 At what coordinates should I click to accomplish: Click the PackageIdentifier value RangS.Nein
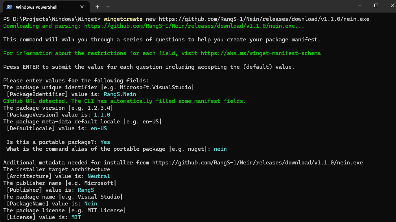click(x=120, y=94)
